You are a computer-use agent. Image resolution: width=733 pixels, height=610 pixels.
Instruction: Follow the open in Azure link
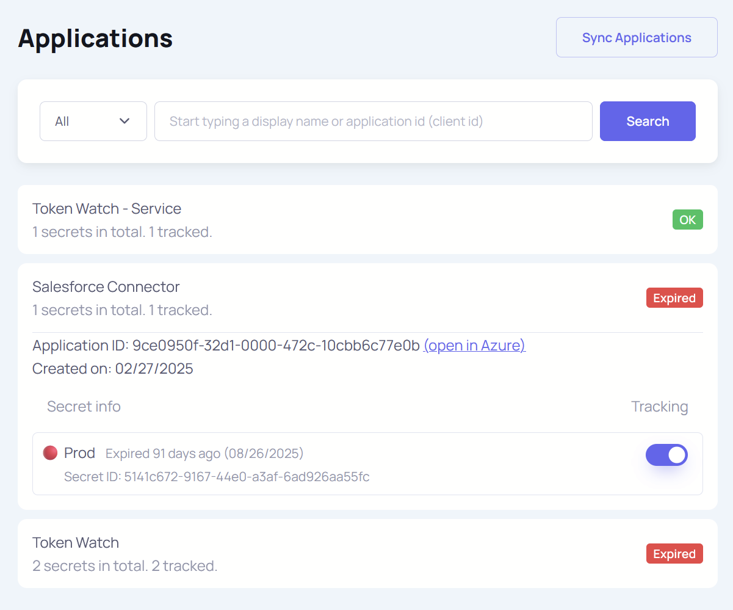point(474,346)
